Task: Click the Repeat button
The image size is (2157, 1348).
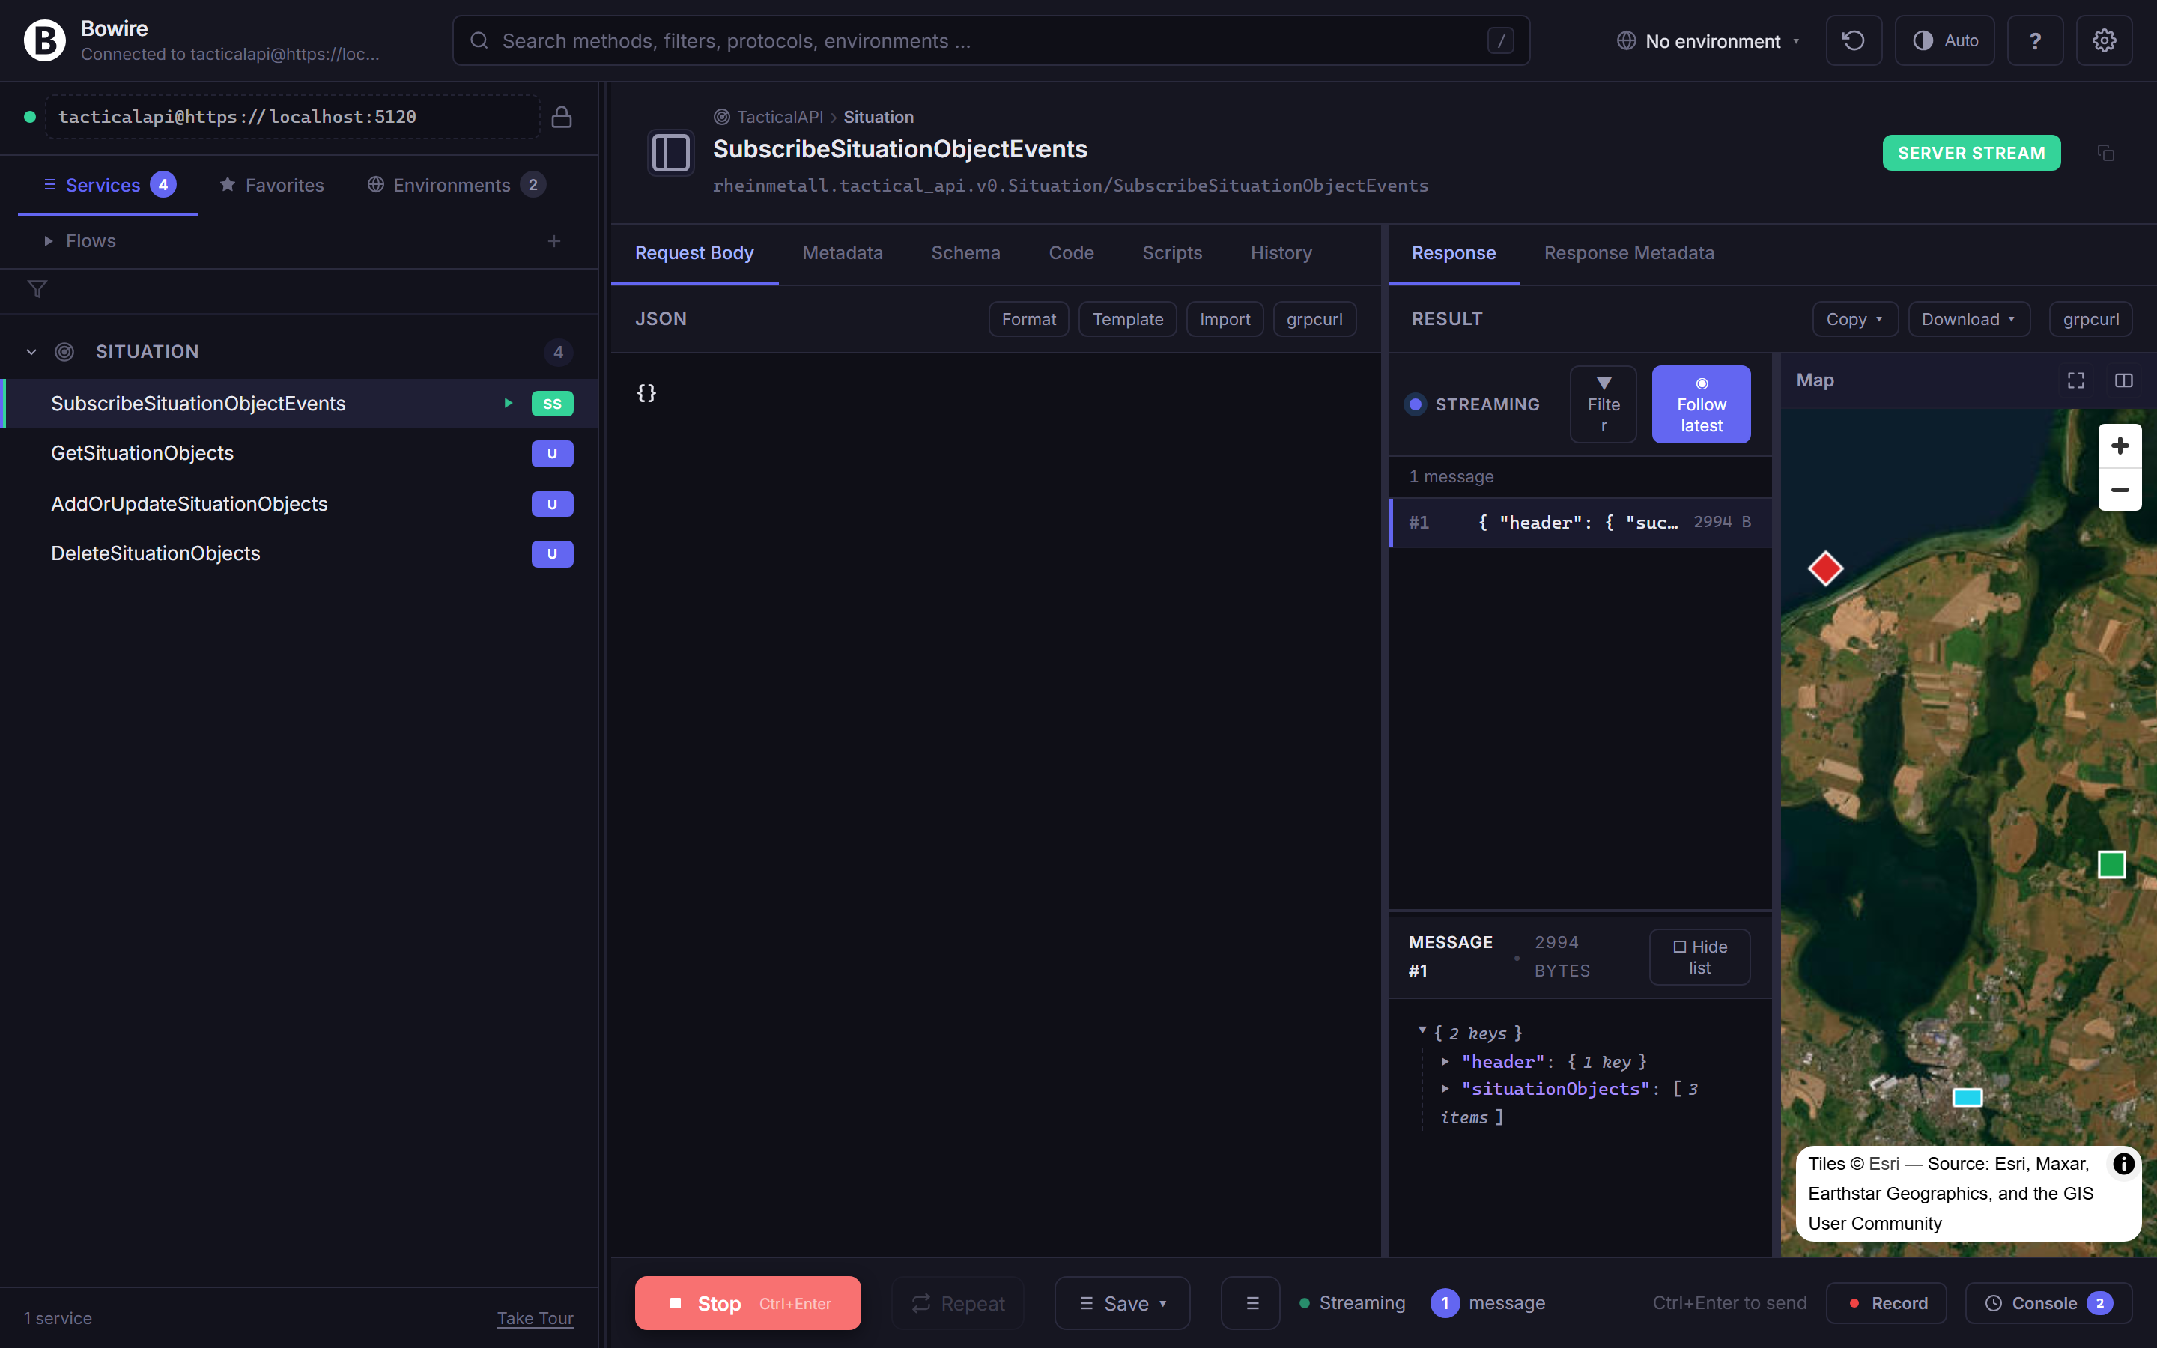Action: tap(957, 1303)
